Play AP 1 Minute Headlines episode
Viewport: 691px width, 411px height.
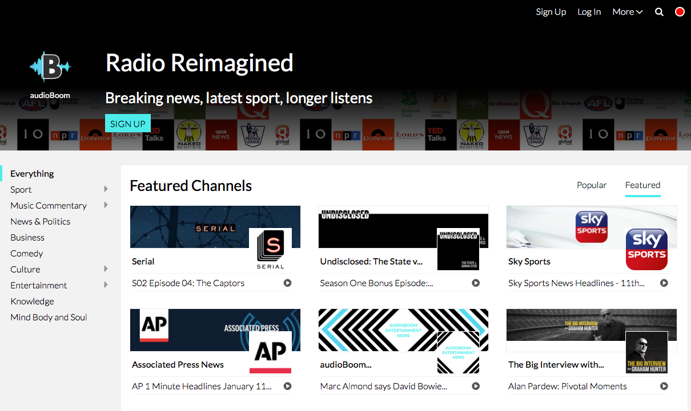(x=288, y=386)
